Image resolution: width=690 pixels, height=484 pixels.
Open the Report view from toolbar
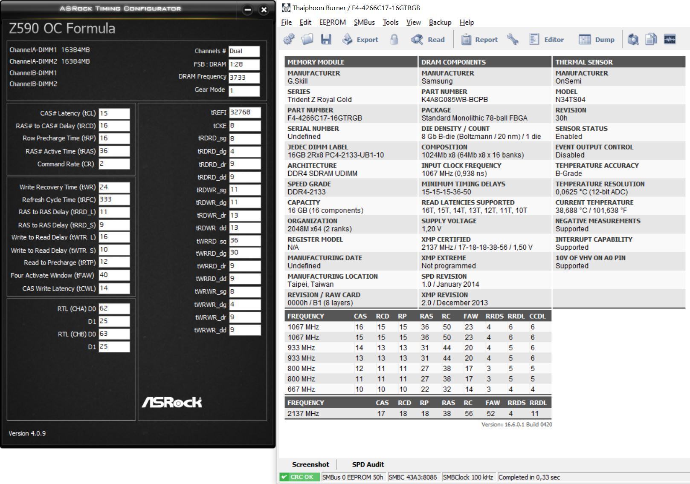[x=479, y=40]
